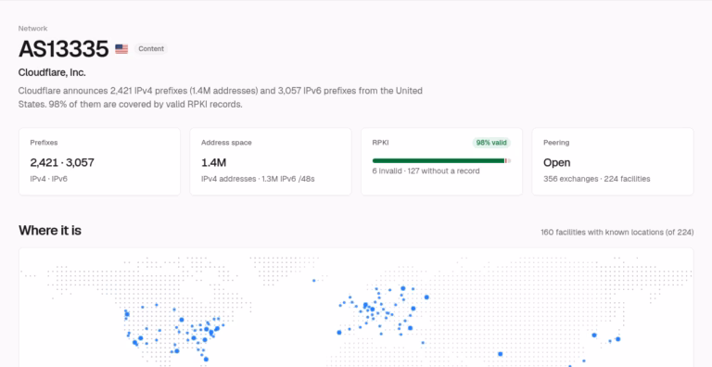Click the AS13335 heading
The image size is (712, 367).
point(64,49)
